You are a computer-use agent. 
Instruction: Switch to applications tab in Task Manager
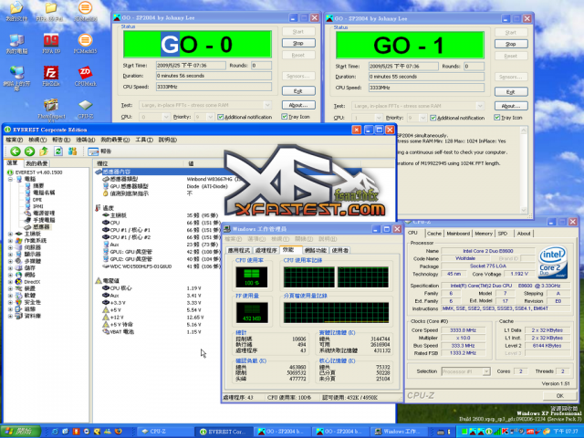coord(239,250)
